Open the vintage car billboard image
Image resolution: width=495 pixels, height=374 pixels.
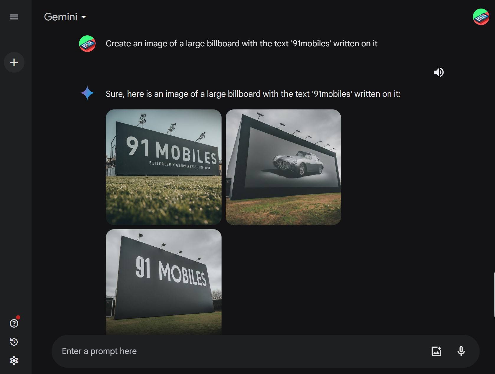pyautogui.click(x=283, y=167)
